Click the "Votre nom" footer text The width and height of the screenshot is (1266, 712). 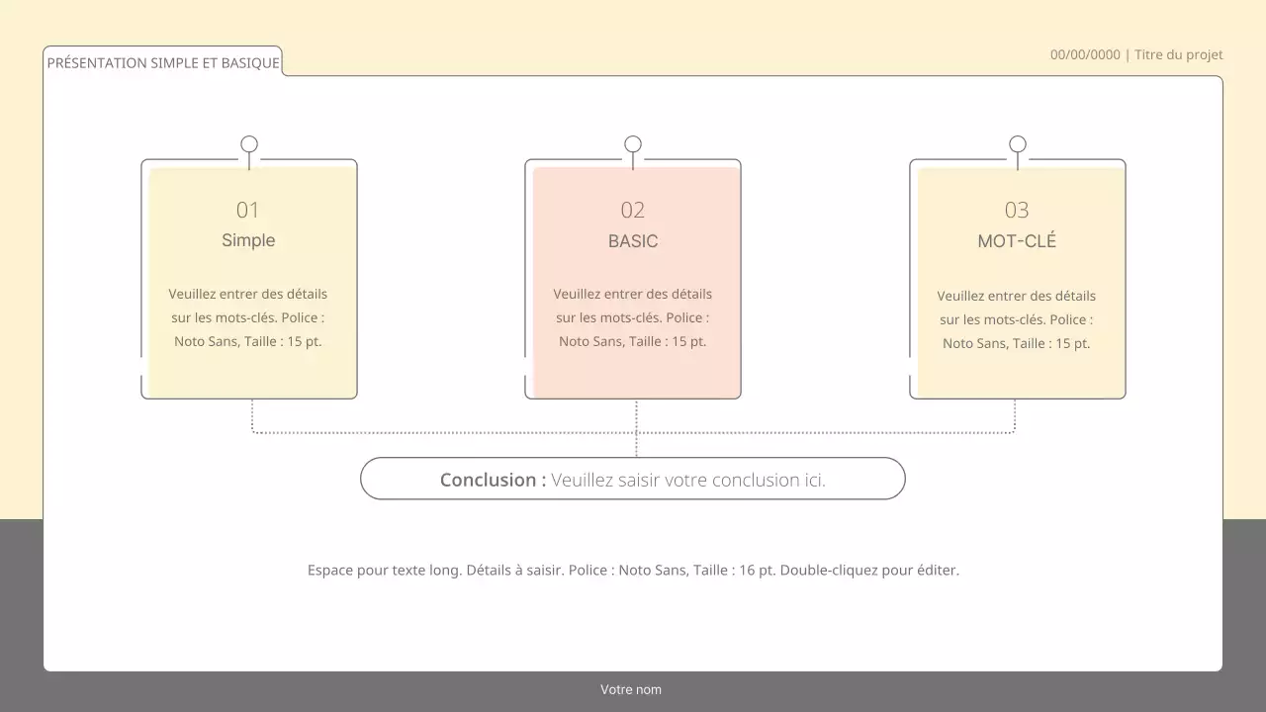coord(631,689)
